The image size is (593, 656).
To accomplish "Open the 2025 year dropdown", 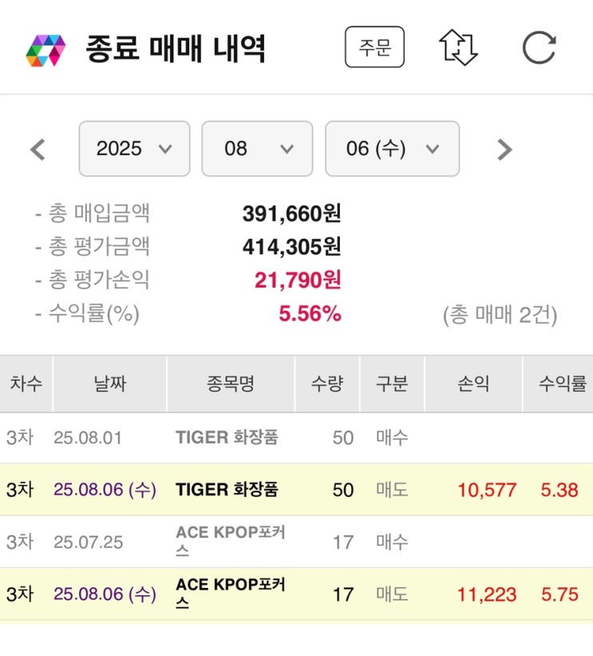I will point(134,149).
